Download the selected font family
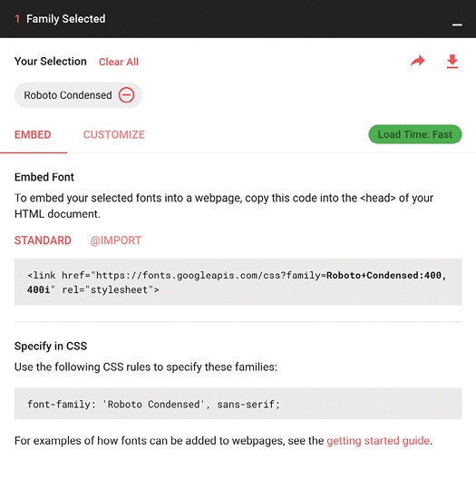This screenshot has height=479, width=476. tap(452, 62)
